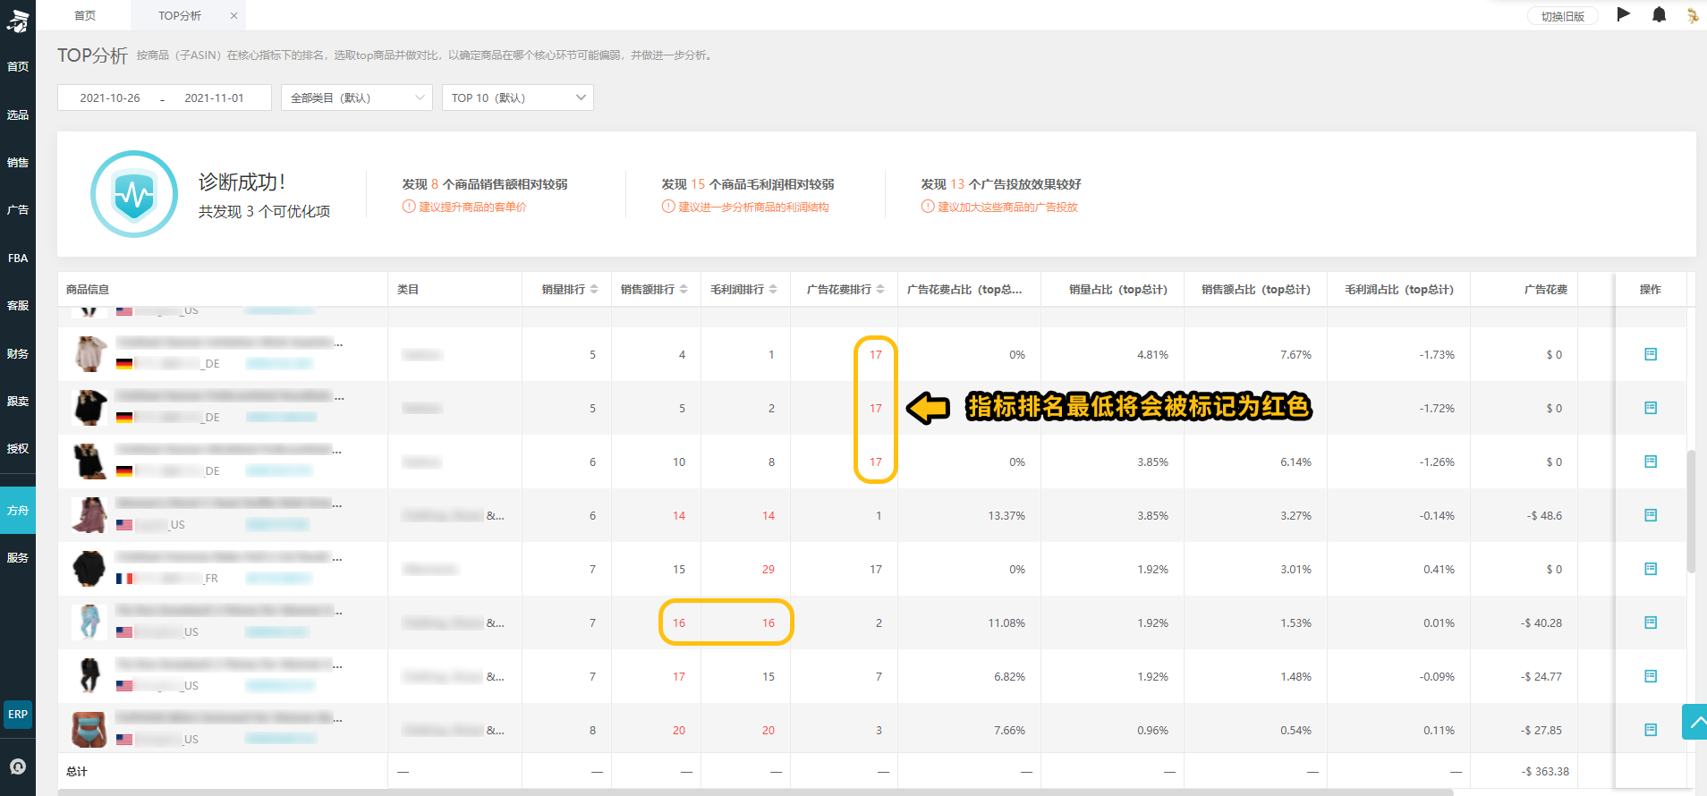Click the app logo at the top left
The width and height of the screenshot is (1707, 796).
pos(18,19)
